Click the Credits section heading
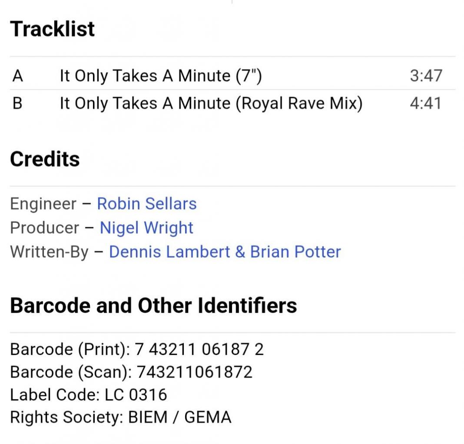Screen dimensions: 464x444 click(x=45, y=159)
